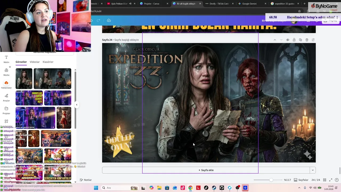The height and width of the screenshot is (192, 341).
Task: Open the help question mark icon
Action: point(337,180)
